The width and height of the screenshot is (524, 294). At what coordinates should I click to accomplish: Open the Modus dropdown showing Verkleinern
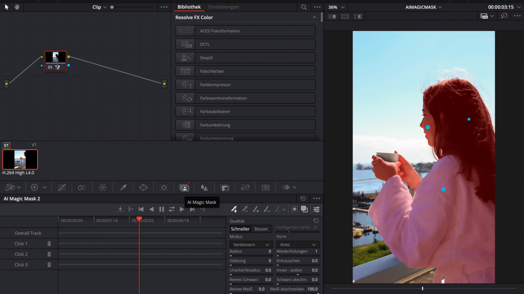(251, 245)
